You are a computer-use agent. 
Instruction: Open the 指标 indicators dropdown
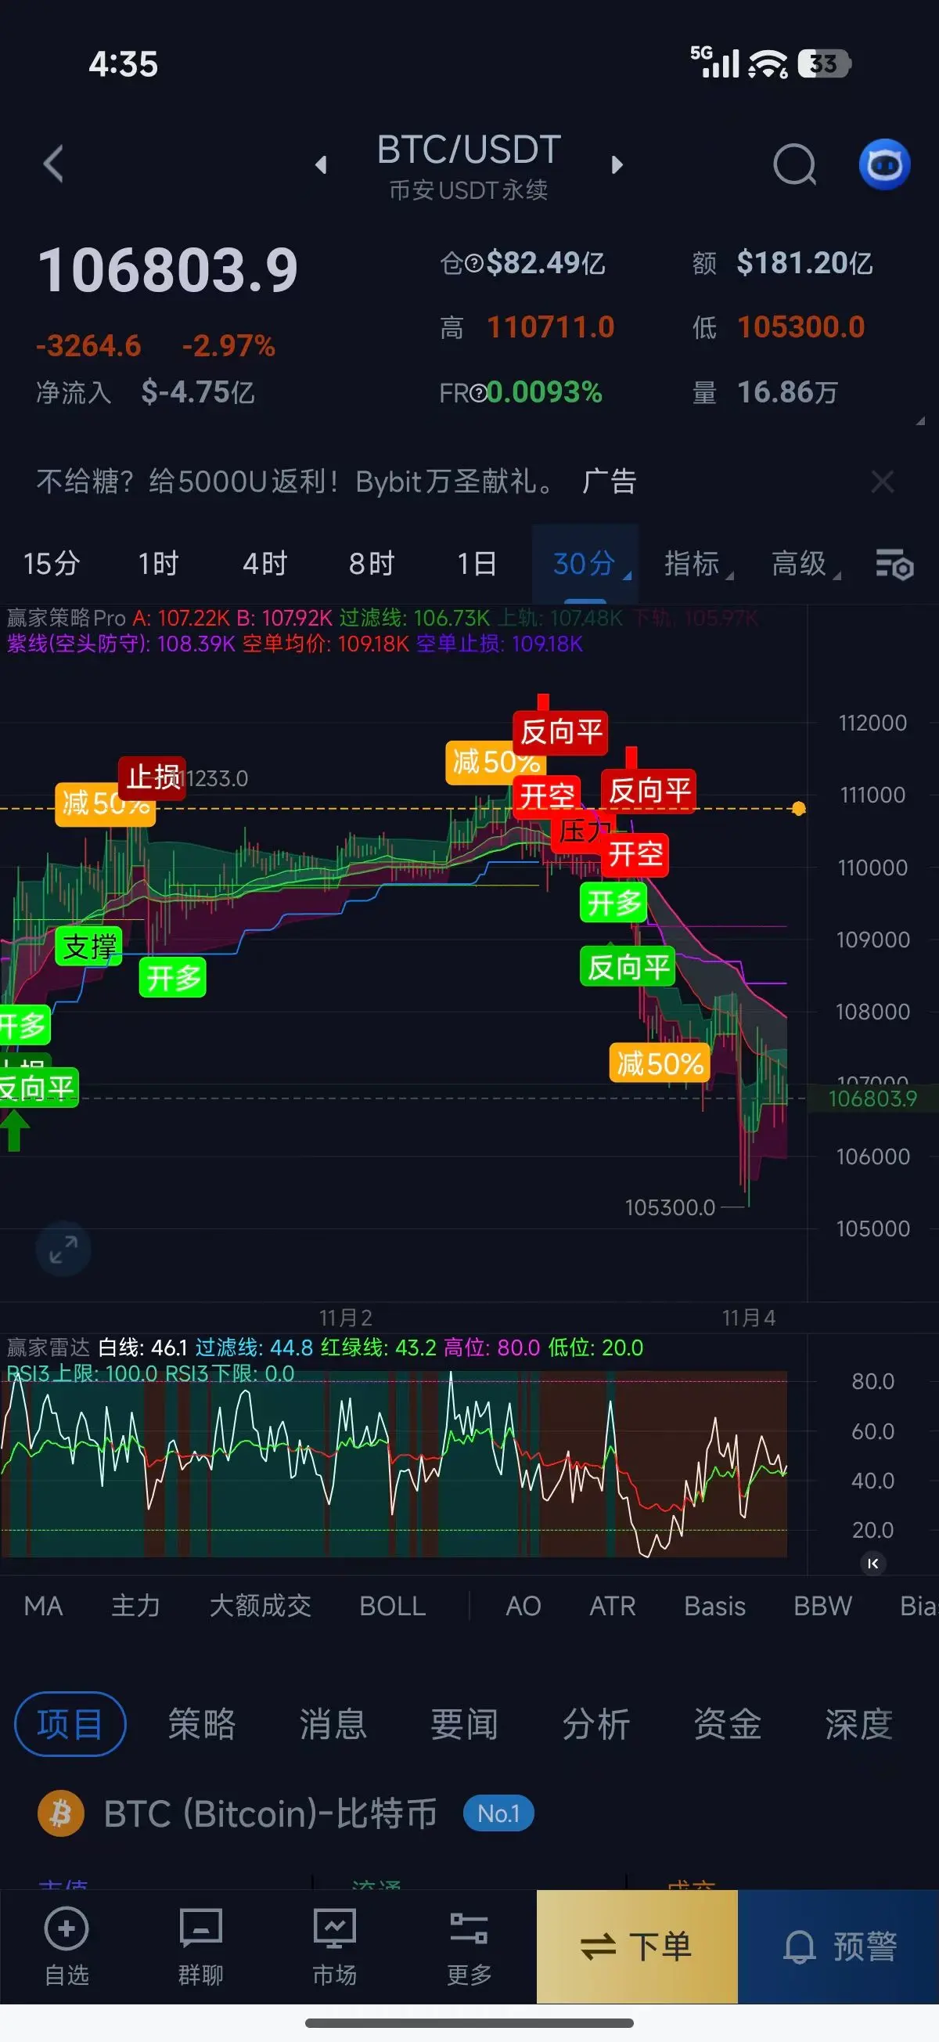[x=697, y=564]
